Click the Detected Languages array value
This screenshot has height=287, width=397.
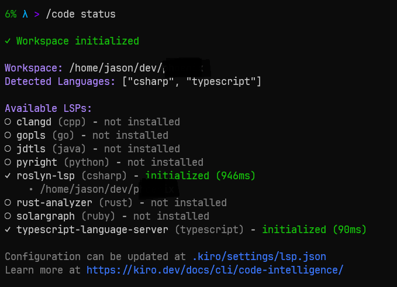click(191, 81)
